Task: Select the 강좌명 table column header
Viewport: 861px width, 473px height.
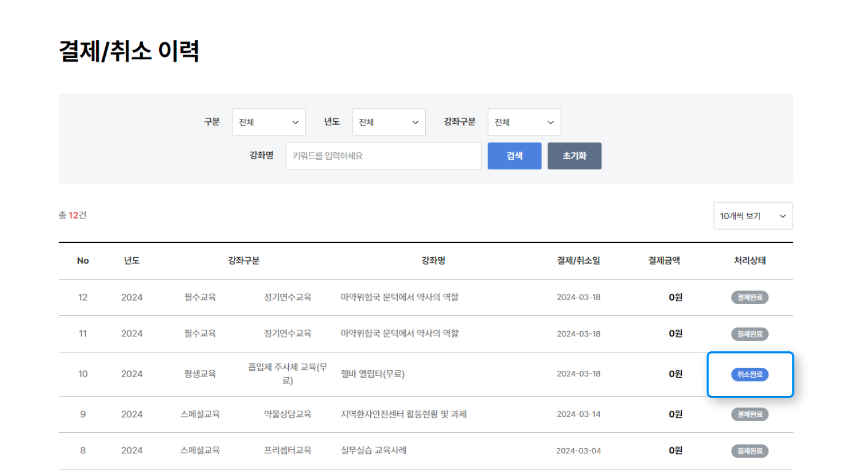Action: [x=433, y=260]
